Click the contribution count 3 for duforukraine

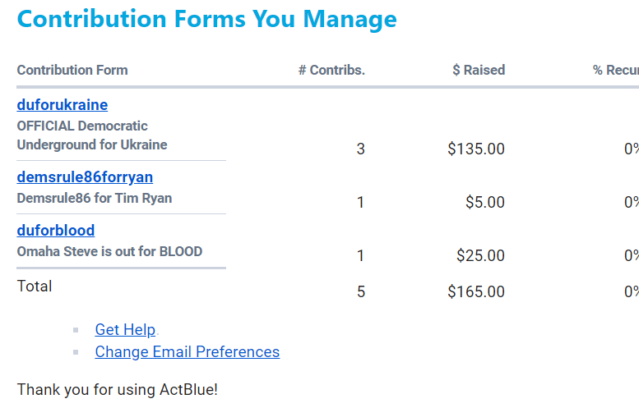pos(360,149)
